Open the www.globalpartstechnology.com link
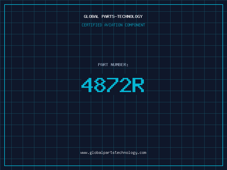This screenshot has width=227, height=170. (113, 153)
